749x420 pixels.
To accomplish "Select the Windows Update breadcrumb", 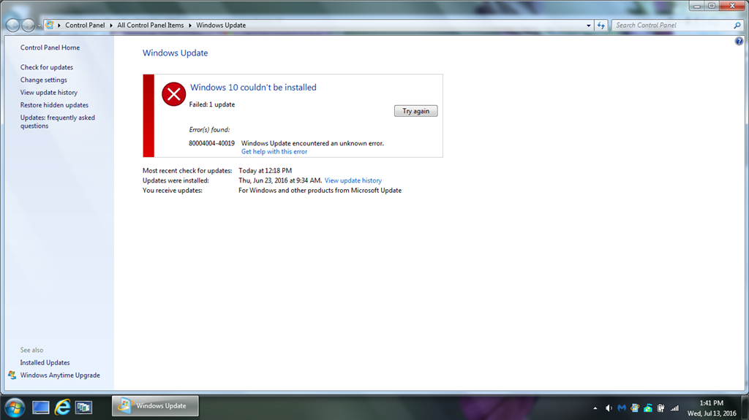I will [x=221, y=26].
